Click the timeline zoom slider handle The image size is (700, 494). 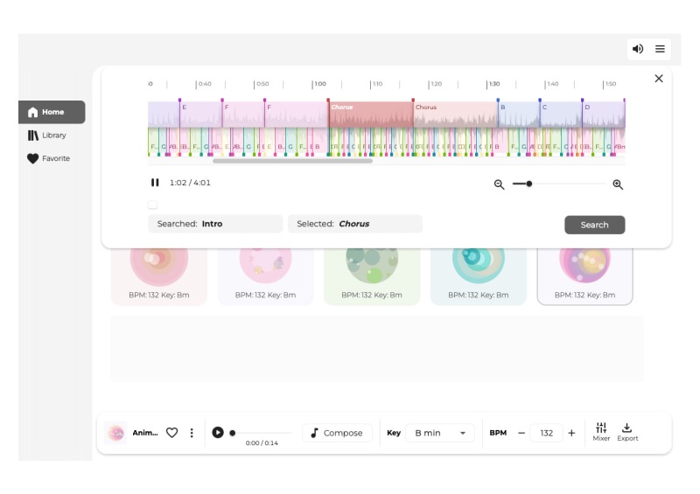(529, 184)
